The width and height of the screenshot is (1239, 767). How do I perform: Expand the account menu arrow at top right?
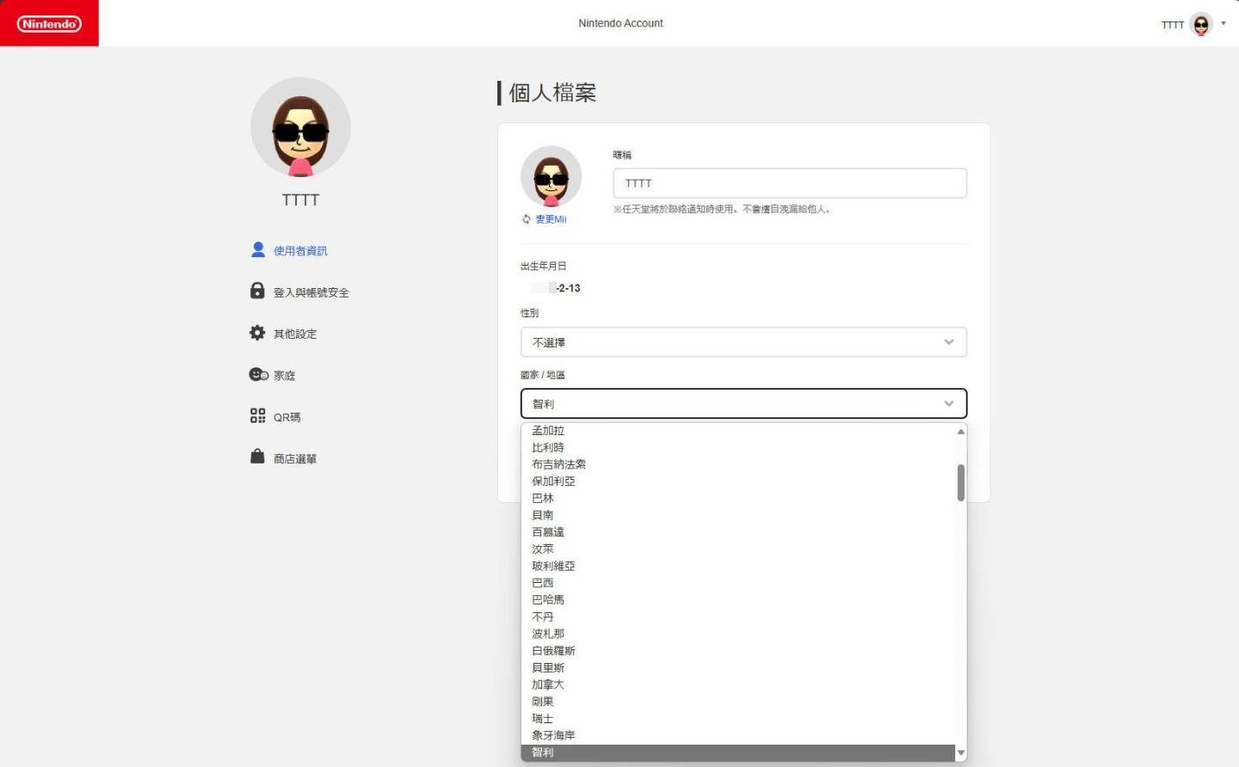click(x=1223, y=23)
